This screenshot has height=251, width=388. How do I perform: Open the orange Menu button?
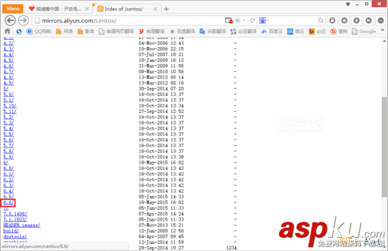tap(13, 9)
